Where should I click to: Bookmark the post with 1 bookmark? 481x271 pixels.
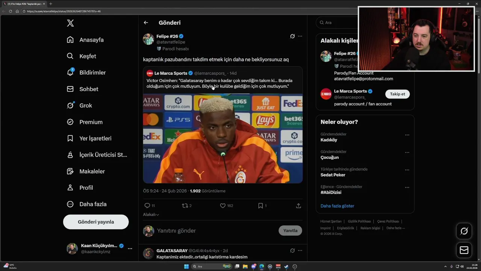[262, 206]
